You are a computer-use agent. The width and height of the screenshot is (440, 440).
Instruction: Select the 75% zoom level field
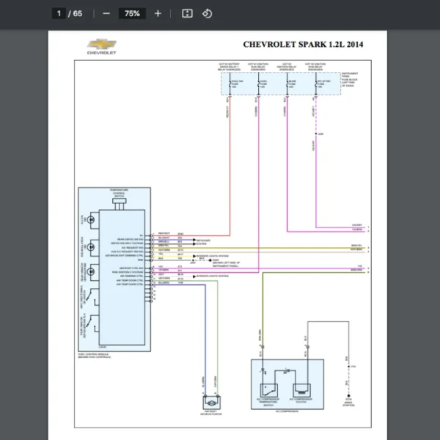[132, 13]
